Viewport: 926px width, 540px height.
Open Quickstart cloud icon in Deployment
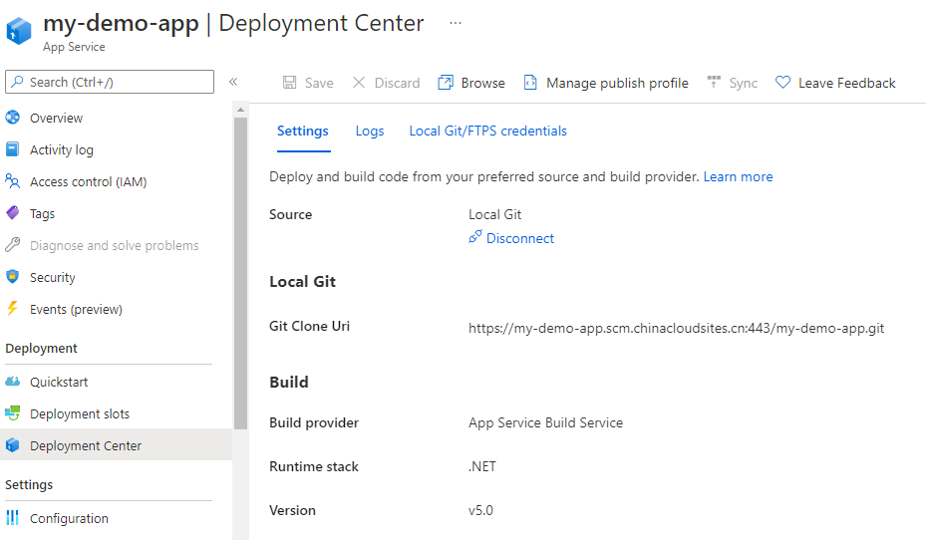click(x=13, y=382)
